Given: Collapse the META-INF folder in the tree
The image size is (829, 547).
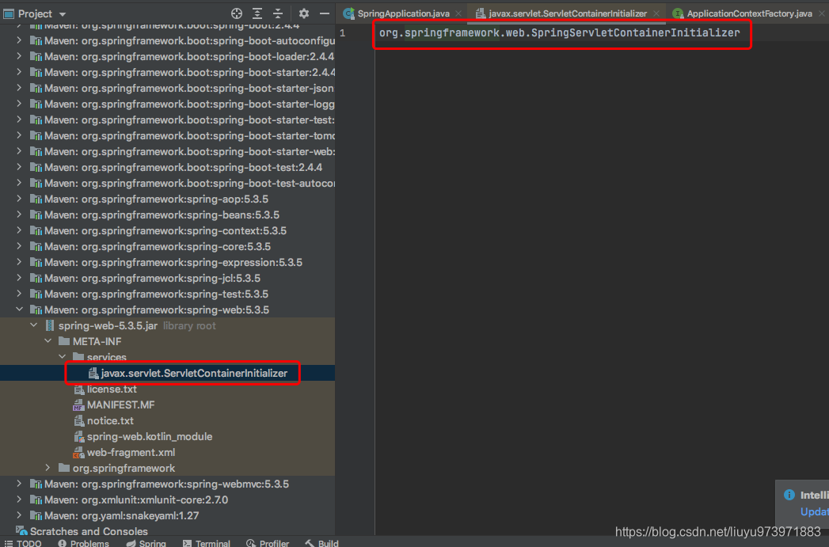Looking at the screenshot, I should coord(48,341).
